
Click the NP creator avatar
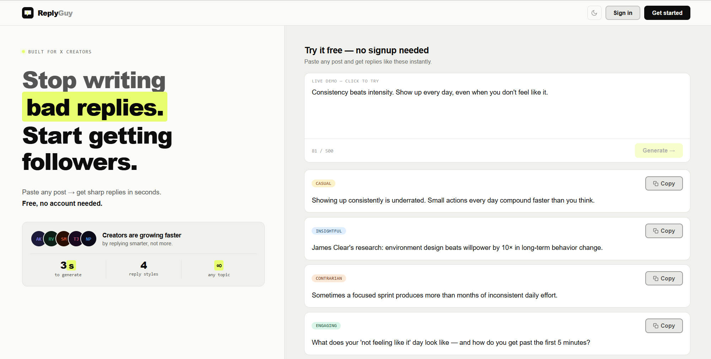pos(89,239)
